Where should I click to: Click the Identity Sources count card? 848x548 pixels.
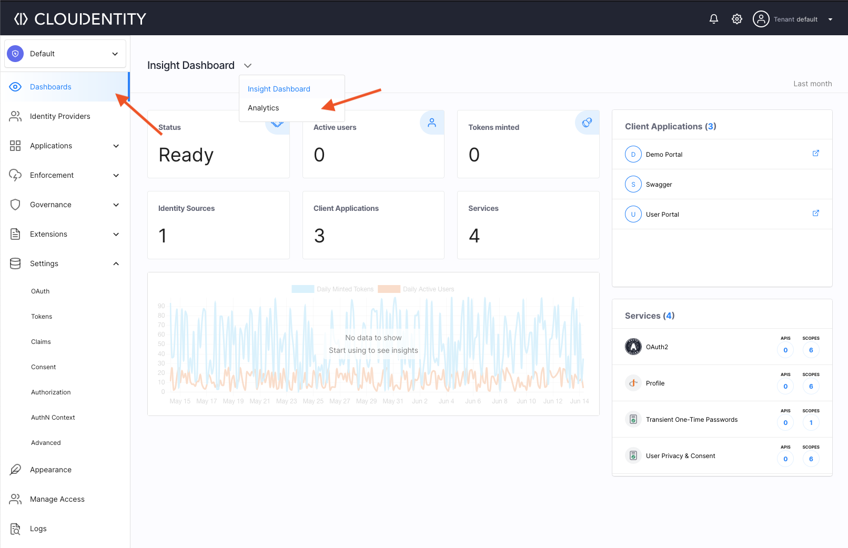pyautogui.click(x=218, y=225)
